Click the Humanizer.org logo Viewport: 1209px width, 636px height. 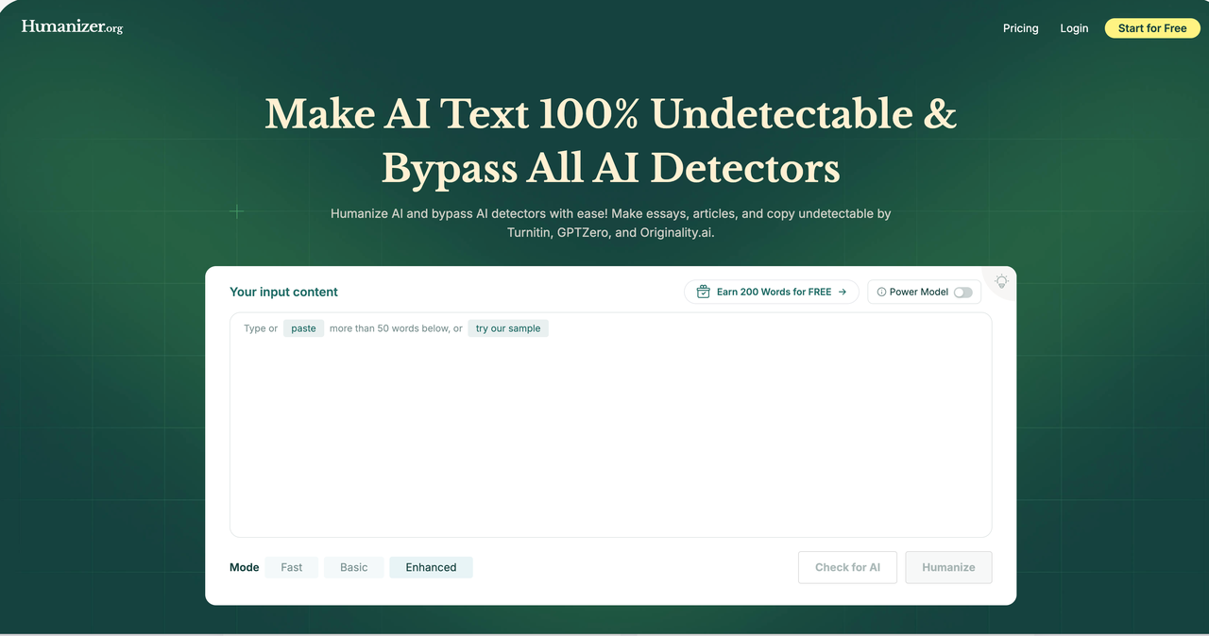(x=72, y=27)
